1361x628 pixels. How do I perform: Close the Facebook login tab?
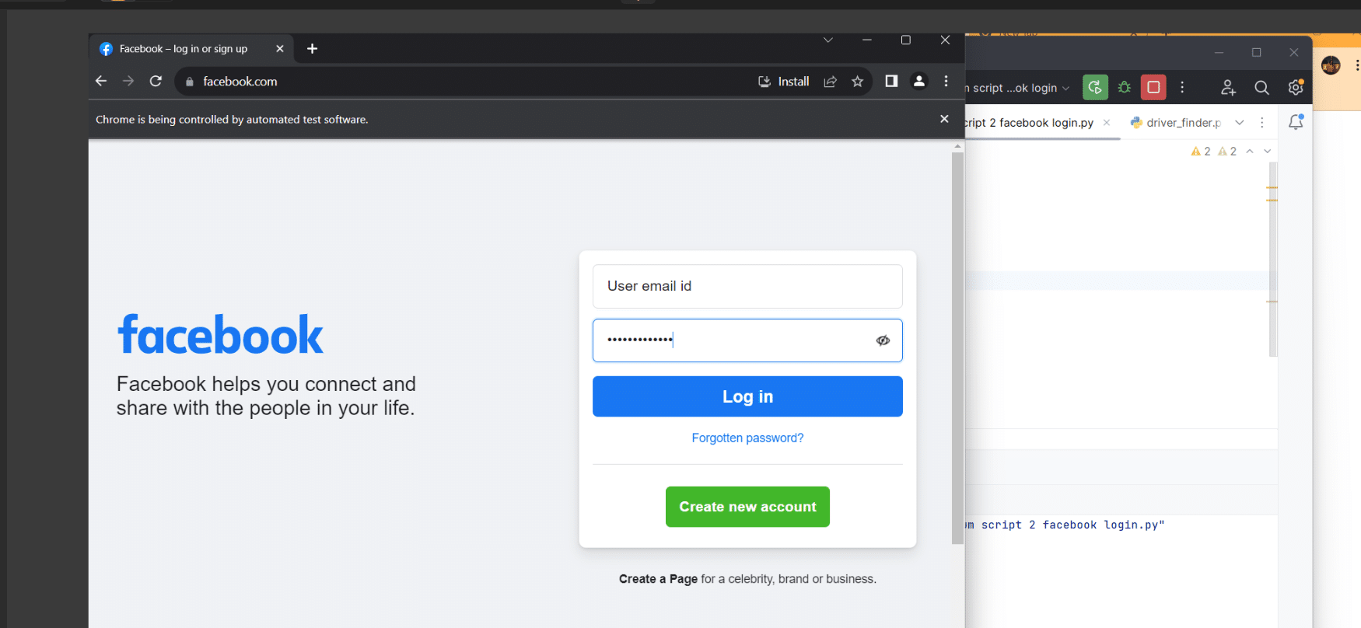[280, 49]
